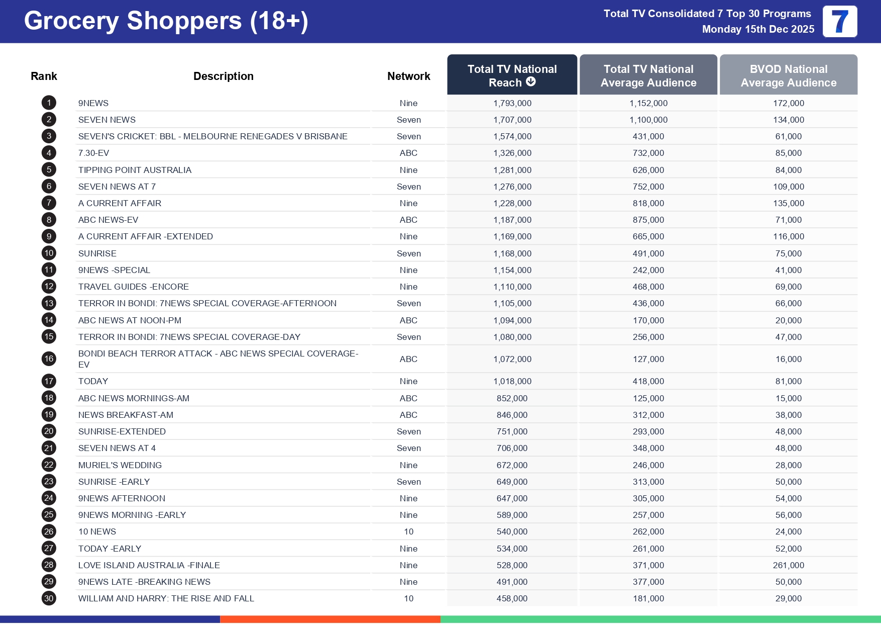Click the green segment of footer bar
The width and height of the screenshot is (881, 624).
click(660, 619)
